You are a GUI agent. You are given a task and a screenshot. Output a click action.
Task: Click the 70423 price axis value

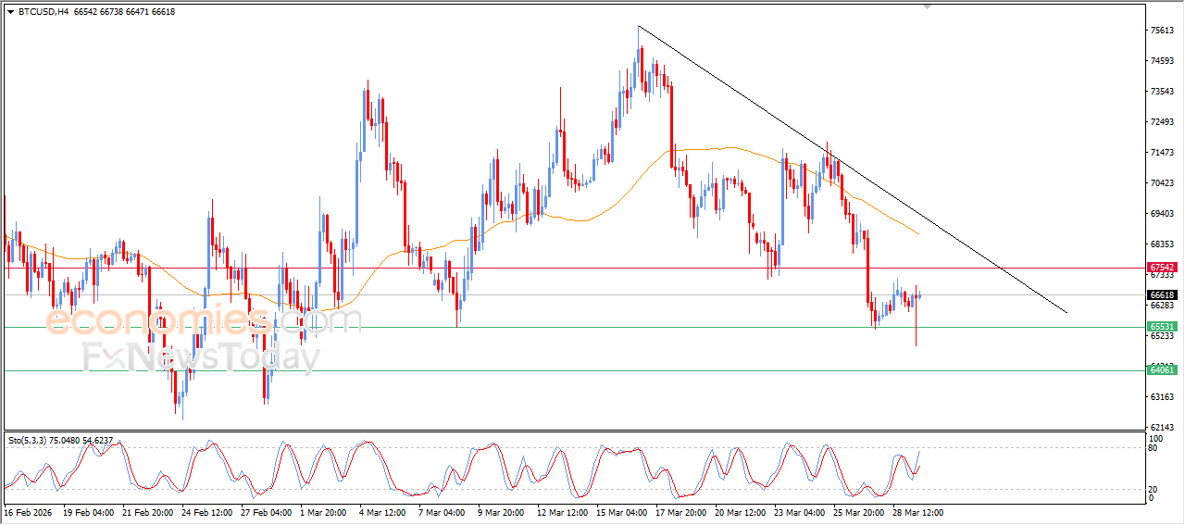1162,183
